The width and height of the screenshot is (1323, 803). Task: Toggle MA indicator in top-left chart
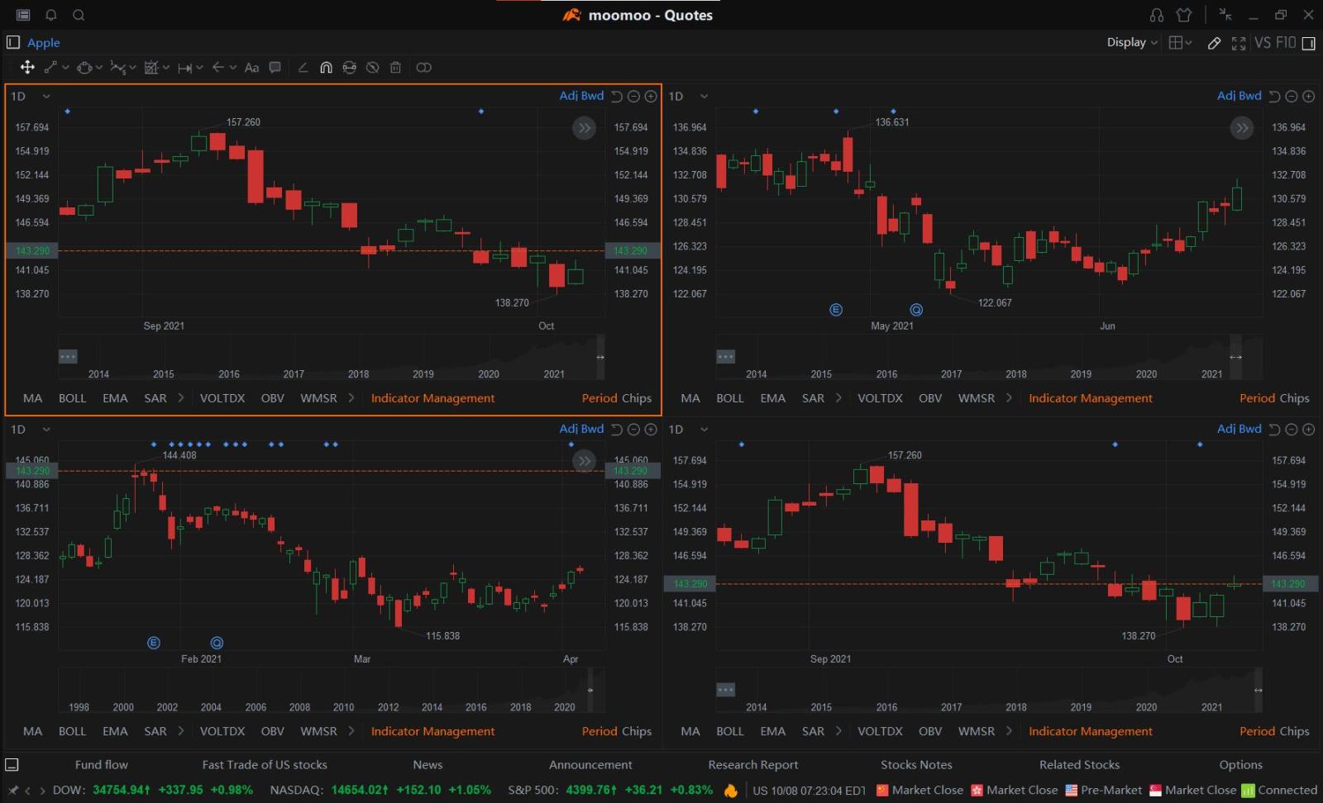click(x=32, y=398)
